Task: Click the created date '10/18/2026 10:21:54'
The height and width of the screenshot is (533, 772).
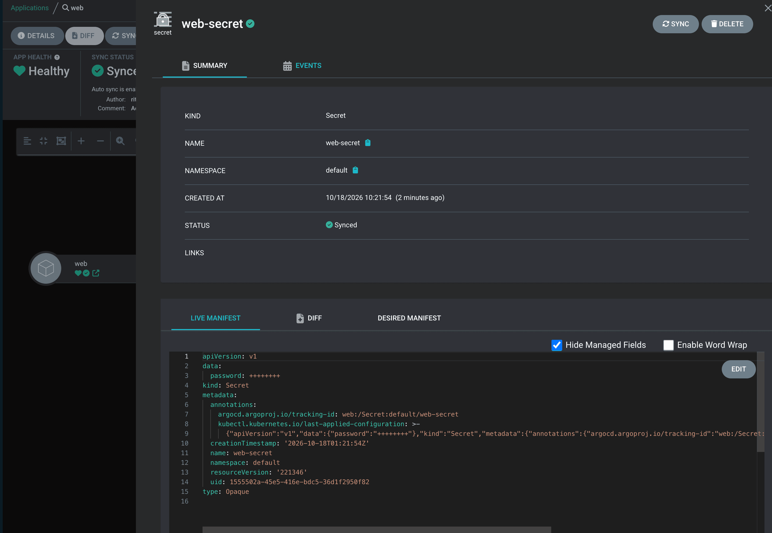Action: point(359,197)
